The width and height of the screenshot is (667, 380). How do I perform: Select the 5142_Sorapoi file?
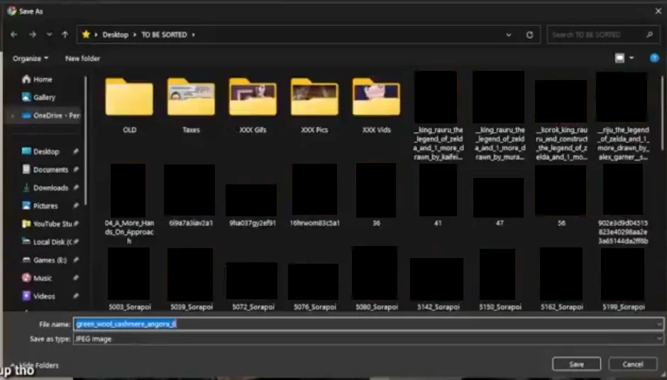[438, 284]
